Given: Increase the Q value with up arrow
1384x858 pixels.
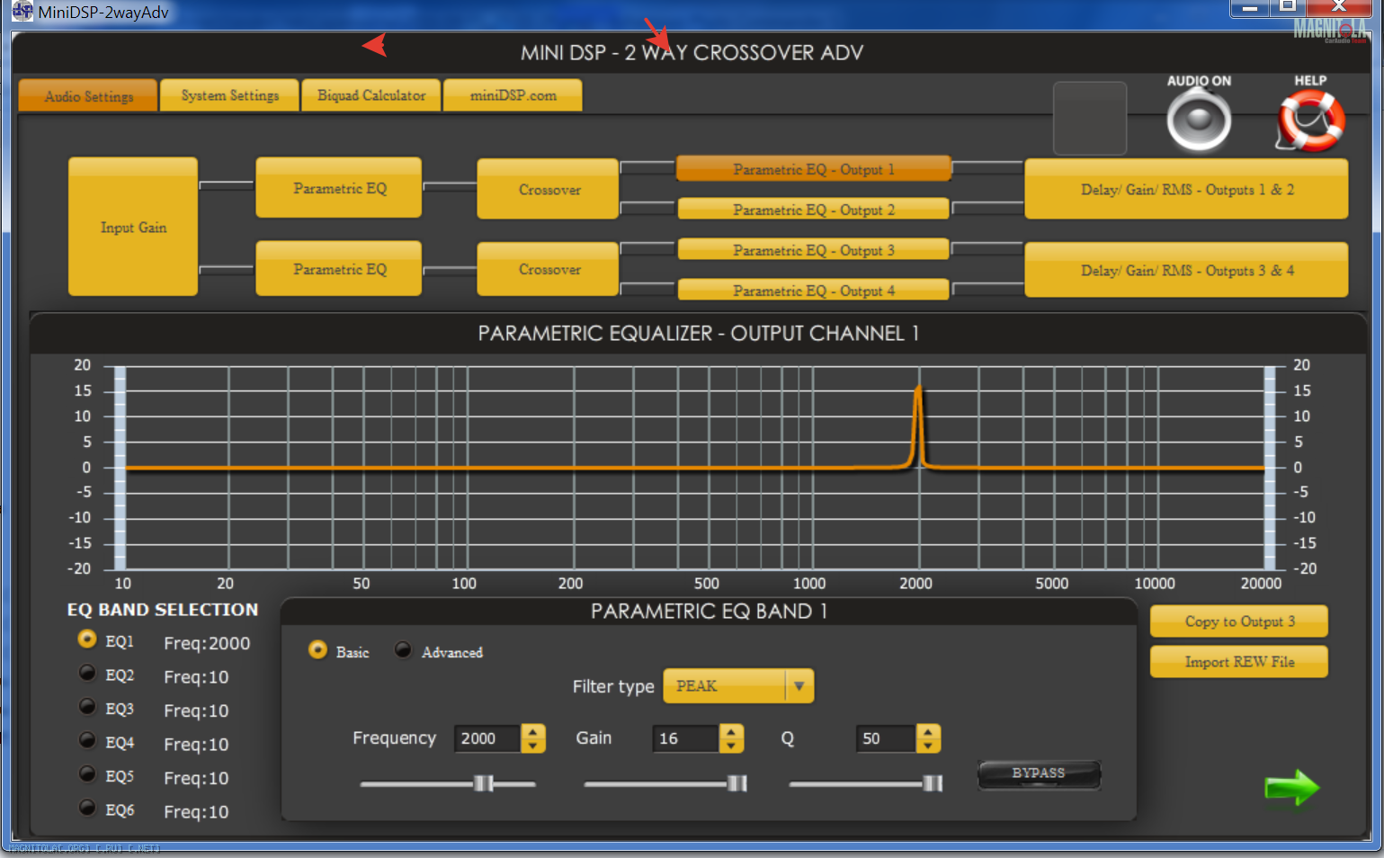Looking at the screenshot, I should (928, 732).
